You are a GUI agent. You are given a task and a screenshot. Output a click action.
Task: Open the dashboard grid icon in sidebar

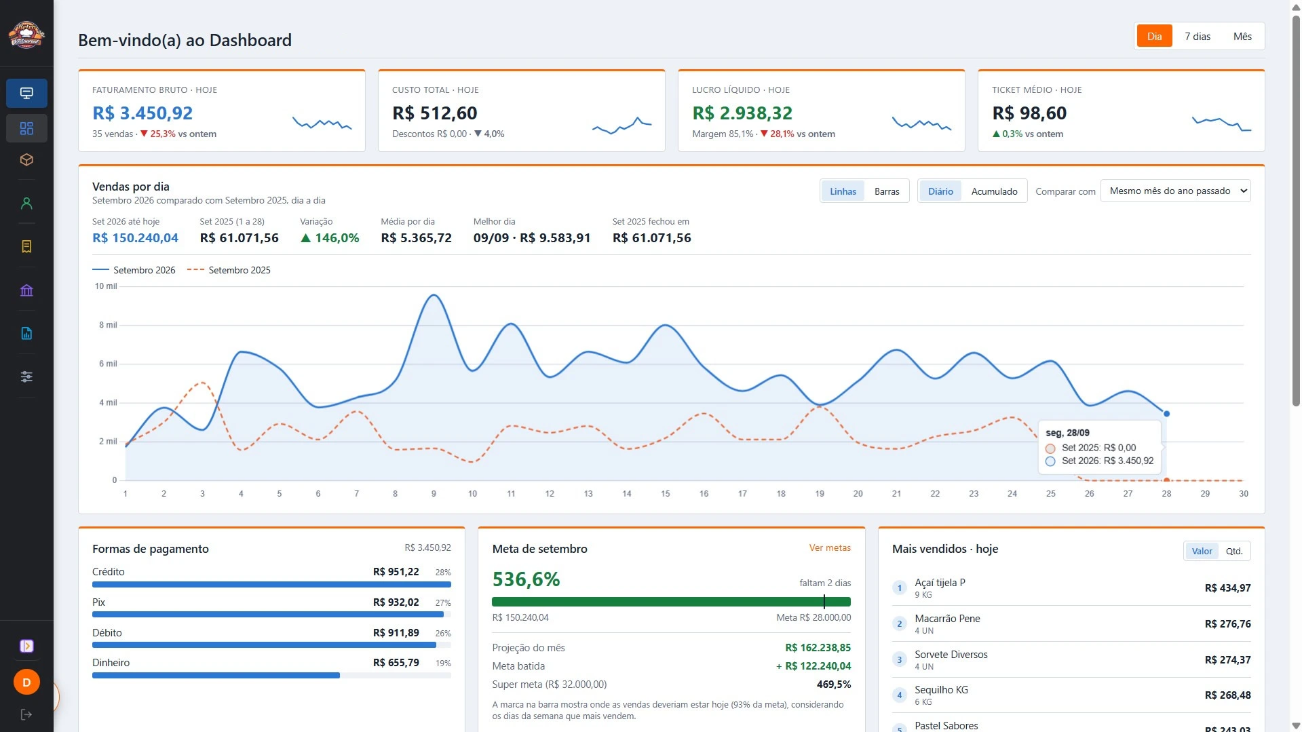click(26, 128)
